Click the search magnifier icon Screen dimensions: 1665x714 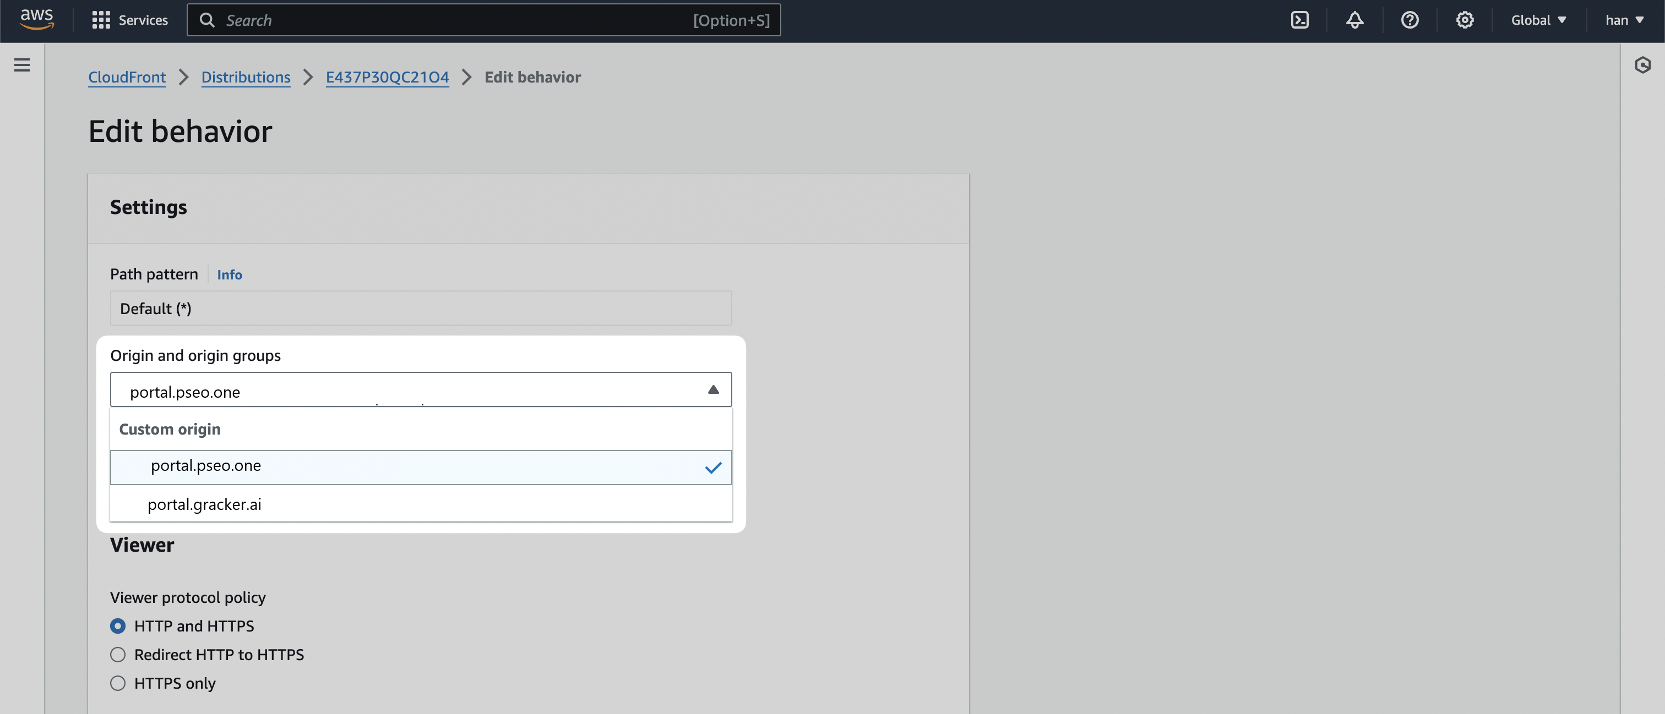point(207,20)
